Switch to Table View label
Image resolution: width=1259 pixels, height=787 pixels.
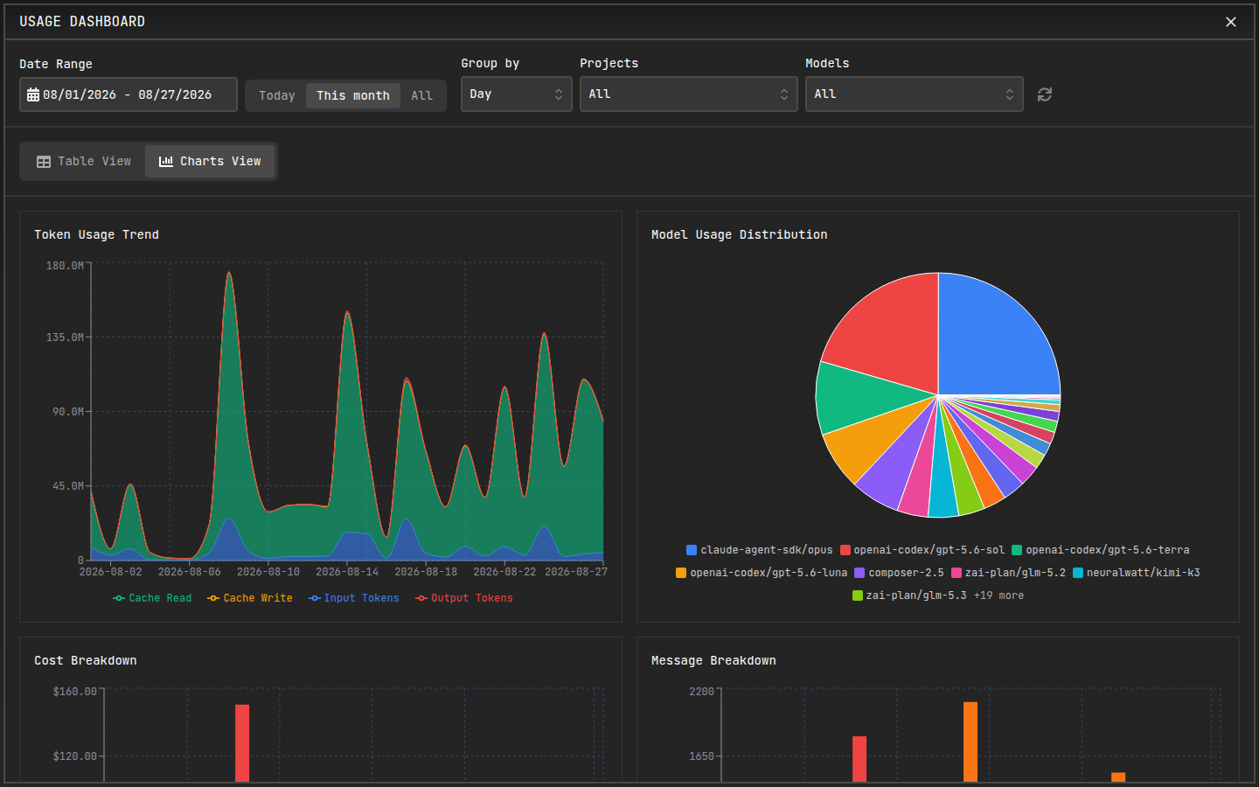[94, 162]
